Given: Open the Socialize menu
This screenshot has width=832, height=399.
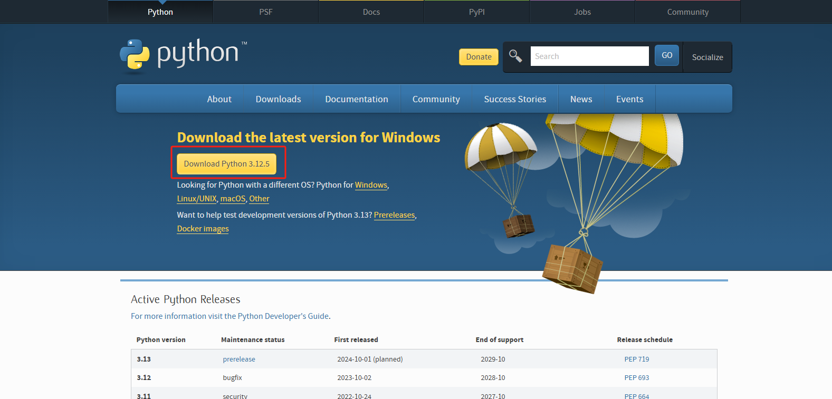Looking at the screenshot, I should [x=707, y=57].
